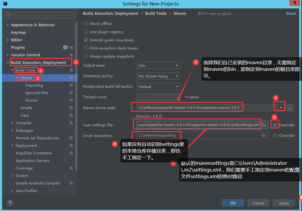Image resolution: width=302 pixels, height=211 pixels.
Task: Select Keymap in settings tree
Action: point(18,33)
